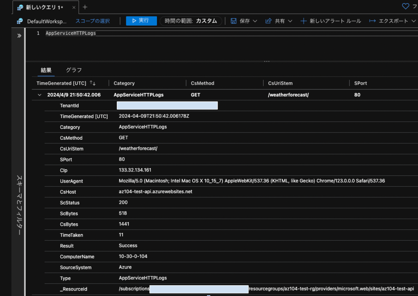The width and height of the screenshot is (418, 296).
Task: Select the 結果 tab
Action: 46,70
